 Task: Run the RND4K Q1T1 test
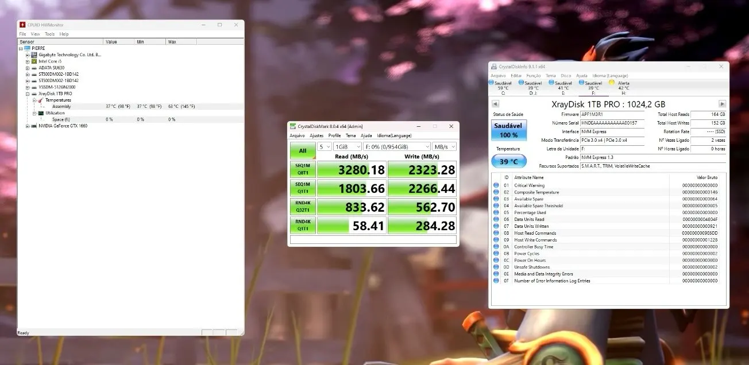(x=303, y=225)
